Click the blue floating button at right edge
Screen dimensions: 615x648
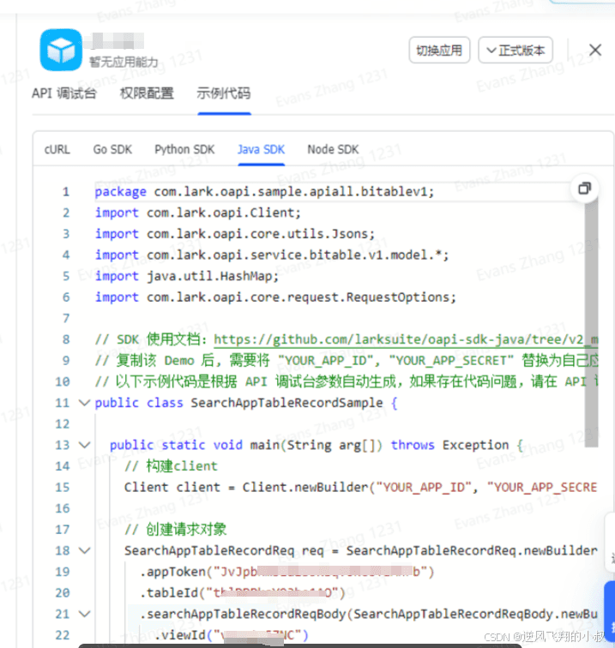[609, 612]
